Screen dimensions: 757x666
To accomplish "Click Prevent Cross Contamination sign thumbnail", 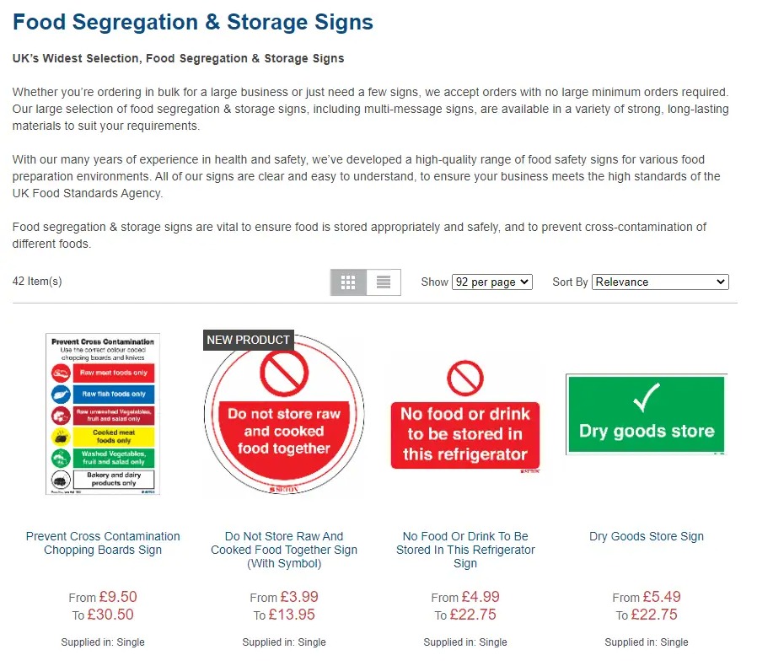I will point(103,414).
